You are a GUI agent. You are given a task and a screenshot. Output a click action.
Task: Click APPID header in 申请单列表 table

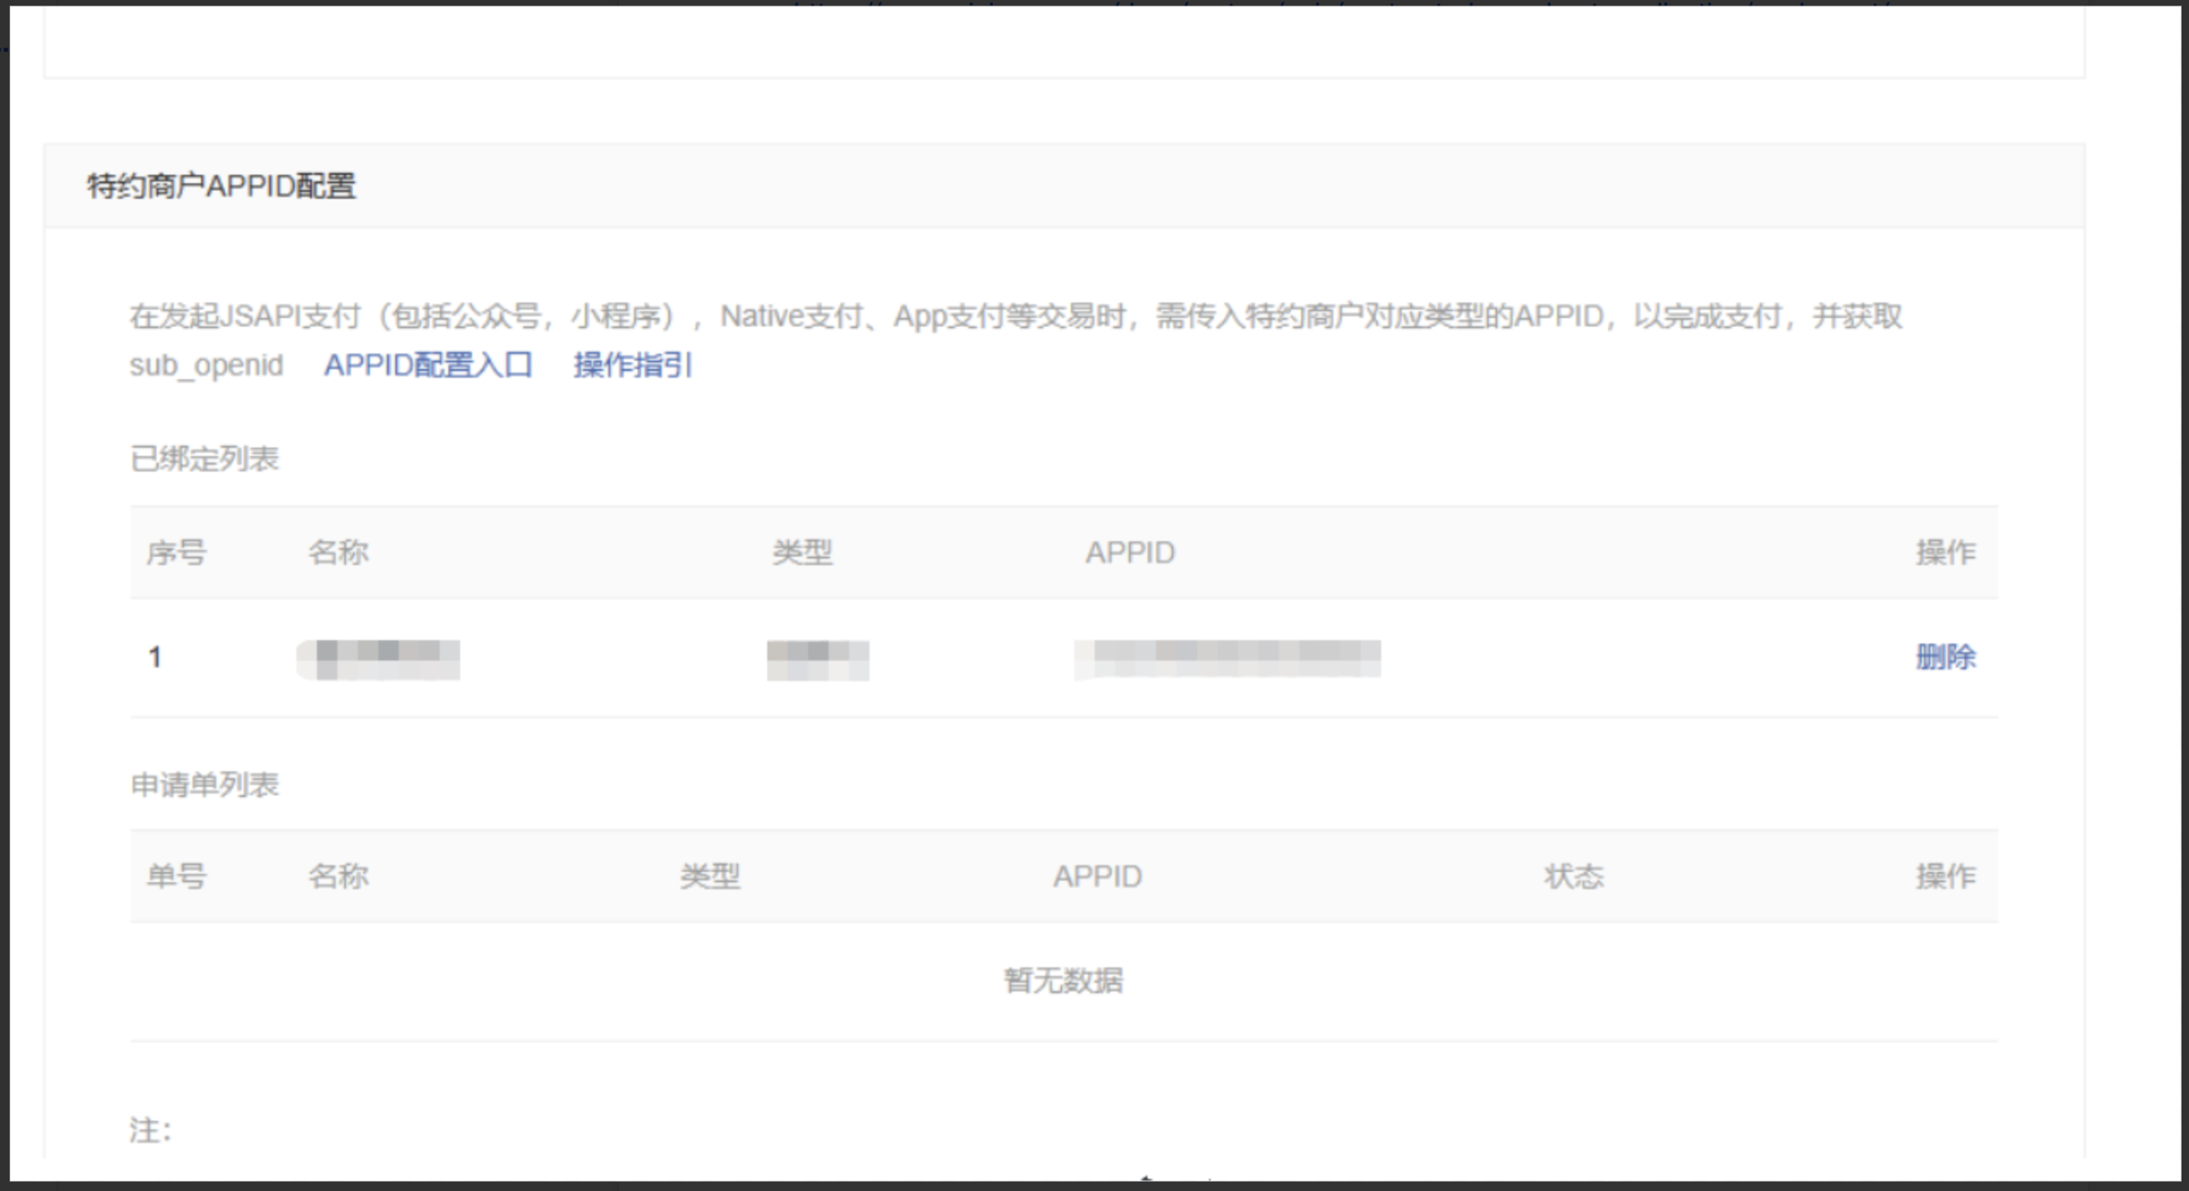pos(1097,876)
